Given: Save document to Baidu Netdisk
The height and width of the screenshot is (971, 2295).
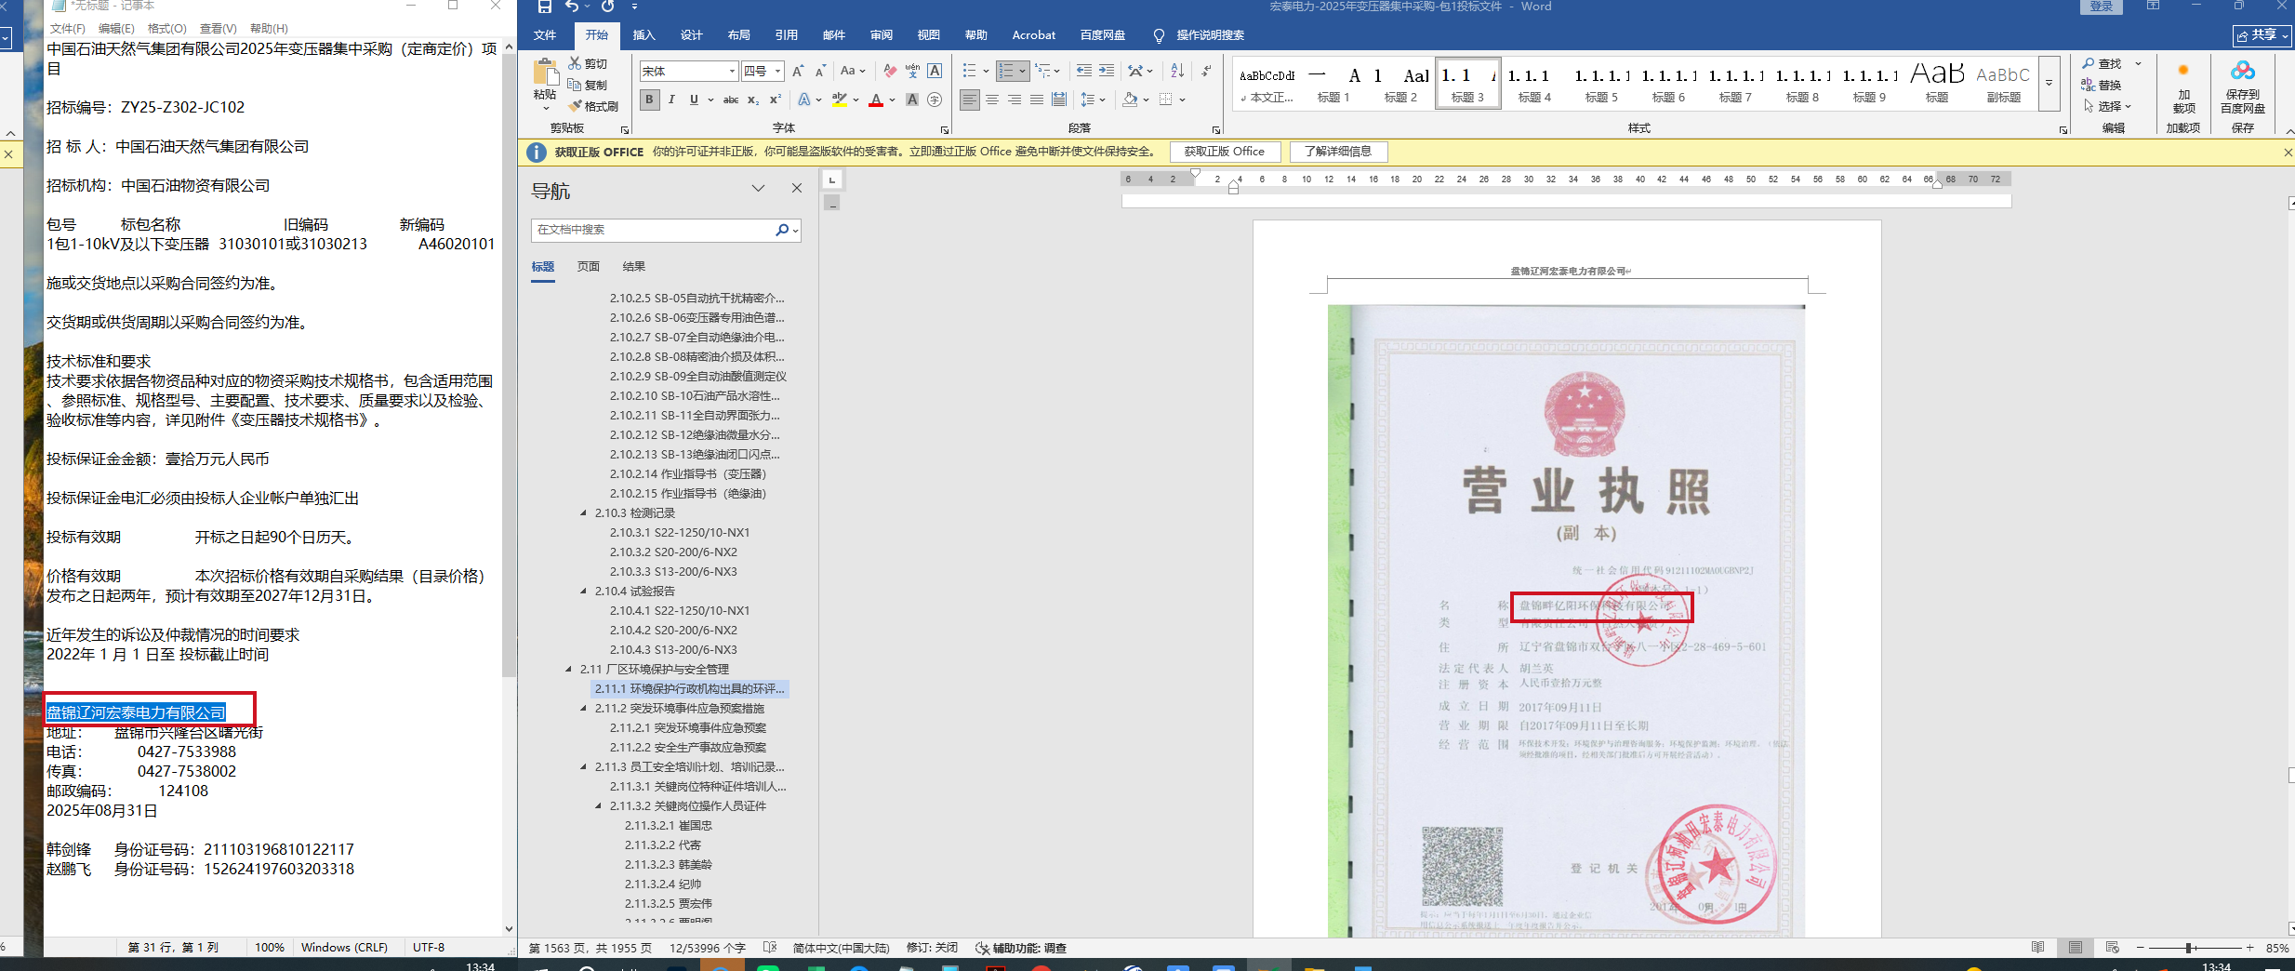Looking at the screenshot, I should pos(2243,86).
